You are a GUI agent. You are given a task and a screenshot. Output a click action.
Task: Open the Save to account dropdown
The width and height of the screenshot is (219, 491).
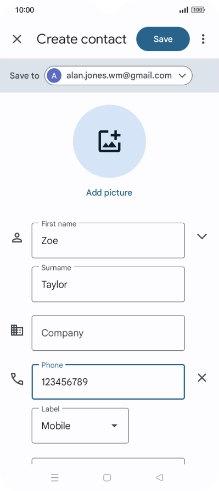coord(118,75)
